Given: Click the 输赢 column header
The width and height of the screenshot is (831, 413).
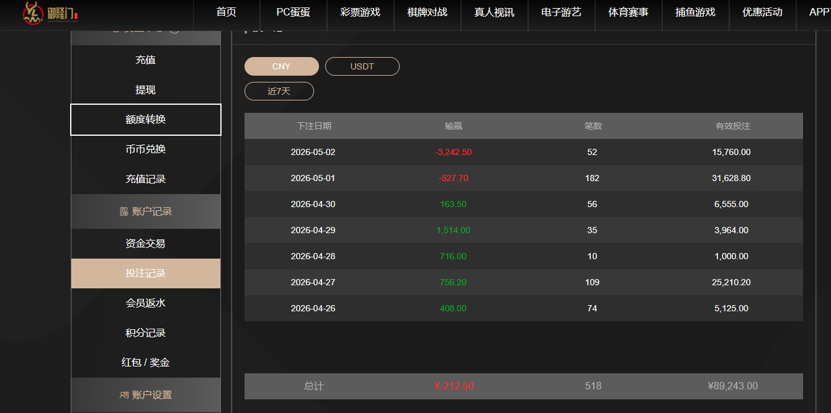Looking at the screenshot, I should click(454, 126).
